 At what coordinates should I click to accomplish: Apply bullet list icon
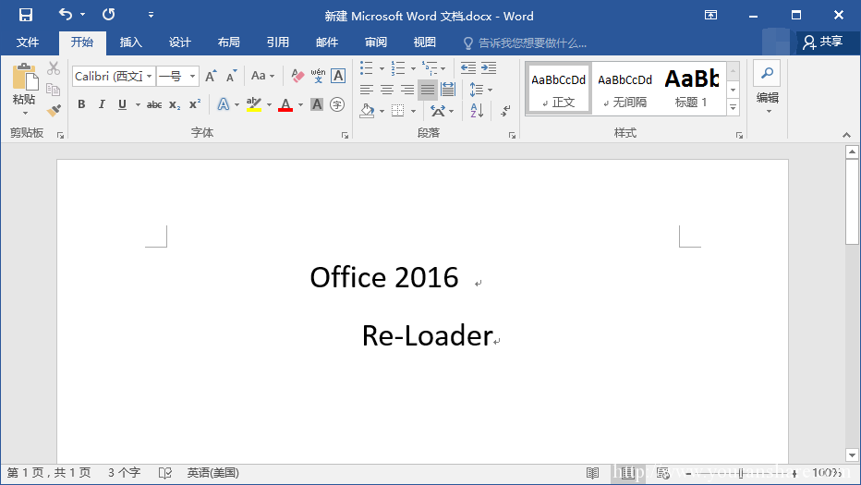point(366,68)
